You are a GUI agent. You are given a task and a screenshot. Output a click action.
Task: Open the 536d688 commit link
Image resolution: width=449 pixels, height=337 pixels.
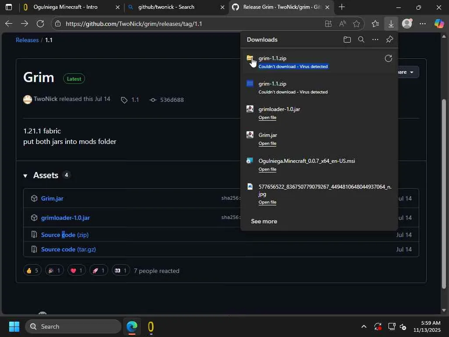[172, 100]
